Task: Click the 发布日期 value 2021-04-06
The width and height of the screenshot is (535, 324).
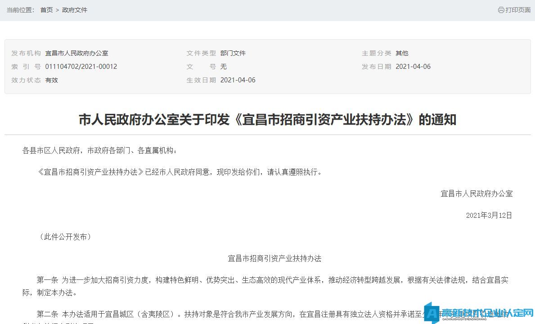Action: pos(413,67)
